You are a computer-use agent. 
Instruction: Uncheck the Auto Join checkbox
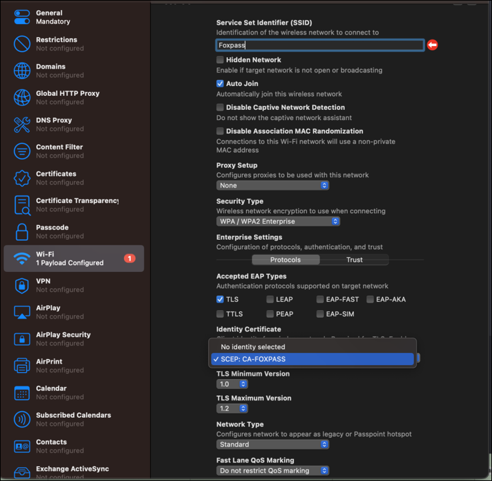click(x=220, y=84)
